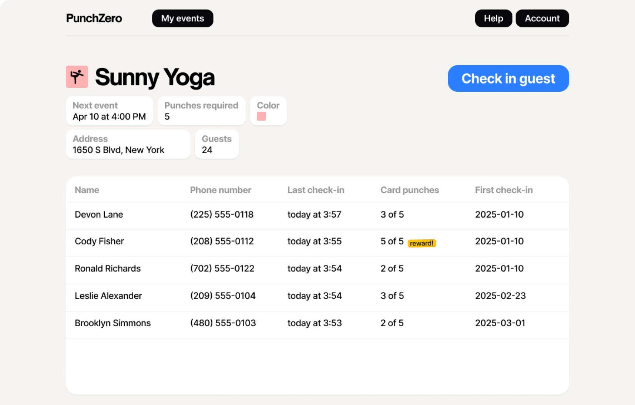635x405 pixels.
Task: Click phone number (208) 555-0112
Action: click(222, 241)
